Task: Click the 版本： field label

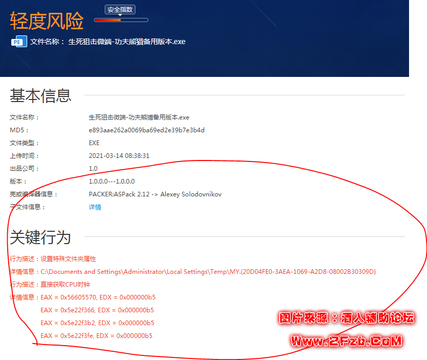Action: pyautogui.click(x=18, y=181)
